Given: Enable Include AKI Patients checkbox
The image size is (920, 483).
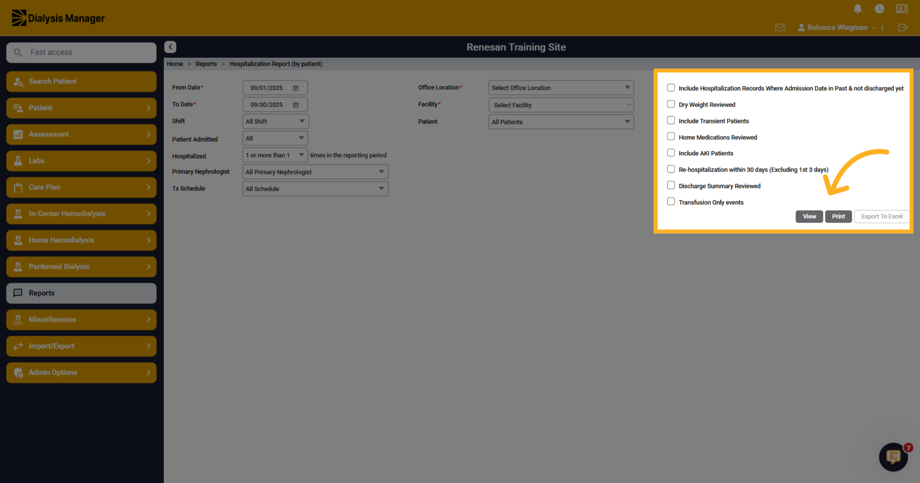Looking at the screenshot, I should [x=671, y=153].
